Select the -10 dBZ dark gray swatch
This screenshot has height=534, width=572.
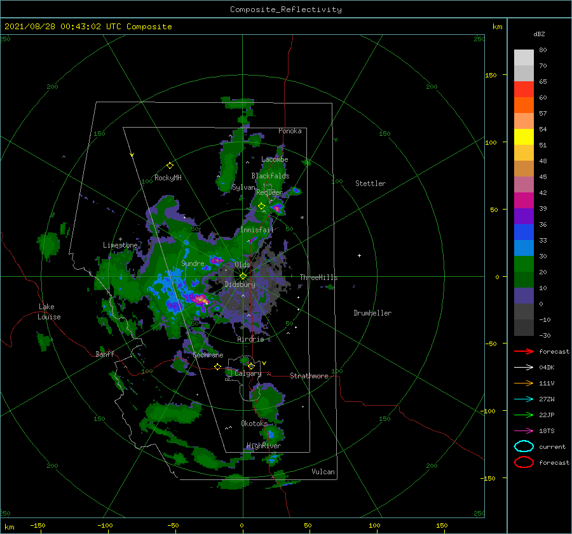(524, 327)
